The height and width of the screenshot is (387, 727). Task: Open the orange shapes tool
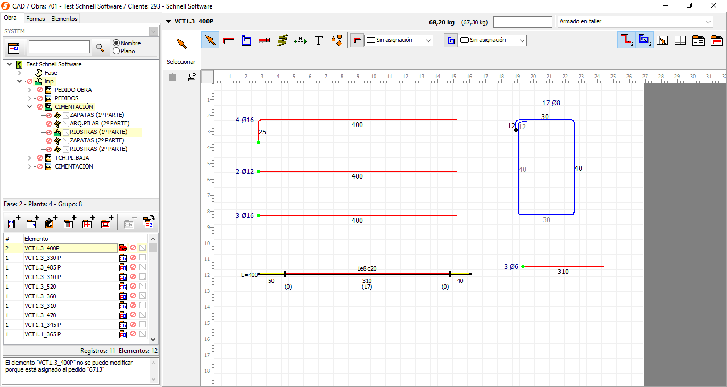[x=336, y=40]
